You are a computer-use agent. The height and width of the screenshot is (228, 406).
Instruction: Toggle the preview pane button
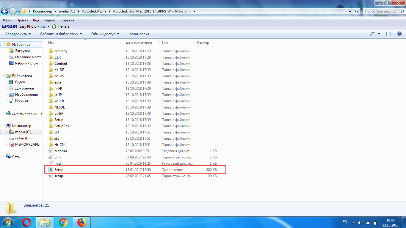388,34
